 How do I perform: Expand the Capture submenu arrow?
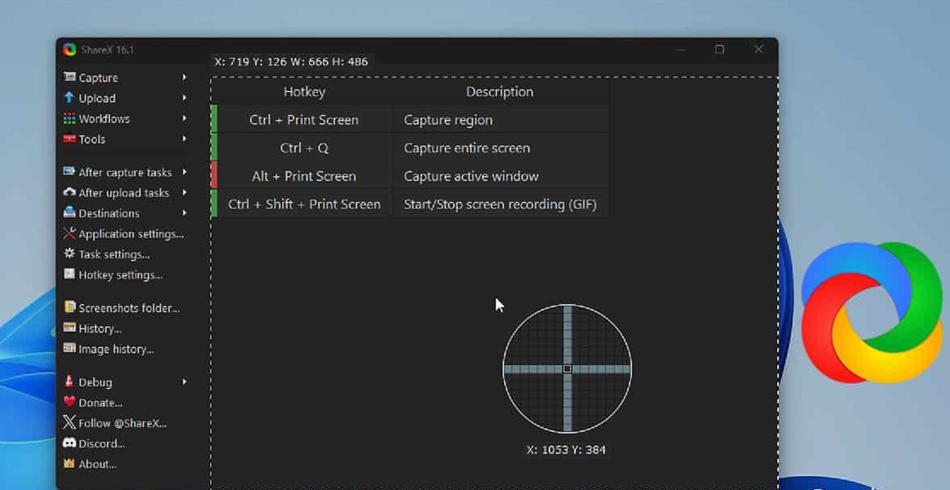[184, 77]
